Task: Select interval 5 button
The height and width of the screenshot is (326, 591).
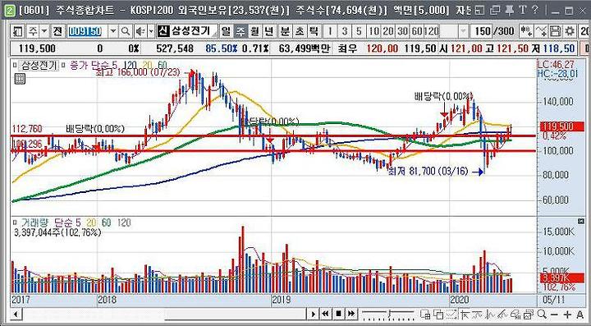Action: [359, 31]
